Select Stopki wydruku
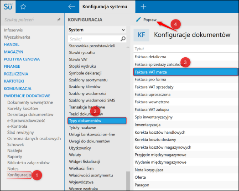Viewport: 239px width, 191px height. click(x=83, y=66)
